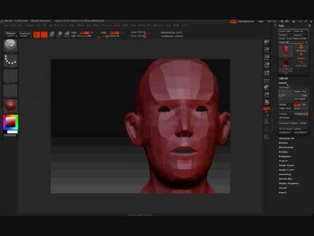Click the AAHalf icon on right shelf
The width and height of the screenshot is (314, 236).
266,66
